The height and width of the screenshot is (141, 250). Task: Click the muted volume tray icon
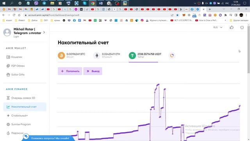(207, 3)
